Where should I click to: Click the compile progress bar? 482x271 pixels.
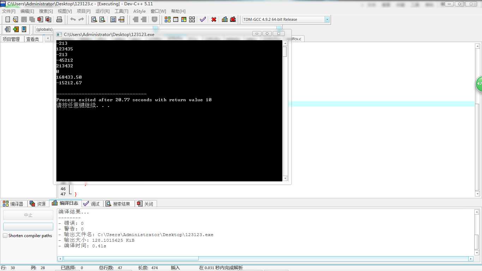tap(28, 227)
